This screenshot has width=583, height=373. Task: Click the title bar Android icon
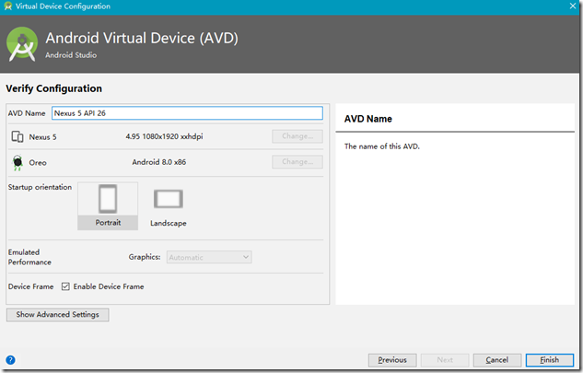7,6
